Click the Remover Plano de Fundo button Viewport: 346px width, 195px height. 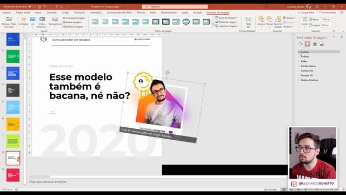(9, 22)
